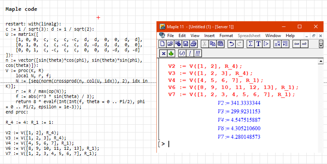Image resolution: width=327 pixels, height=164 pixels.
Task: Select the output V4 := 4.547515887
Action: click(239, 120)
